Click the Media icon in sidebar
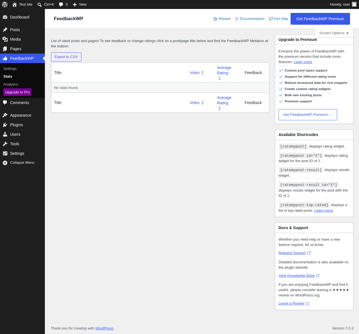 click(5, 39)
